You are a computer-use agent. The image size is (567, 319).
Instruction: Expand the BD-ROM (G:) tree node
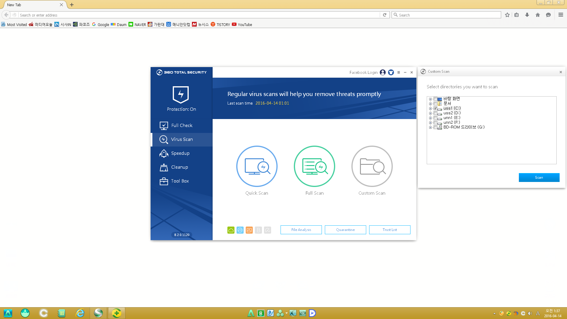431,127
